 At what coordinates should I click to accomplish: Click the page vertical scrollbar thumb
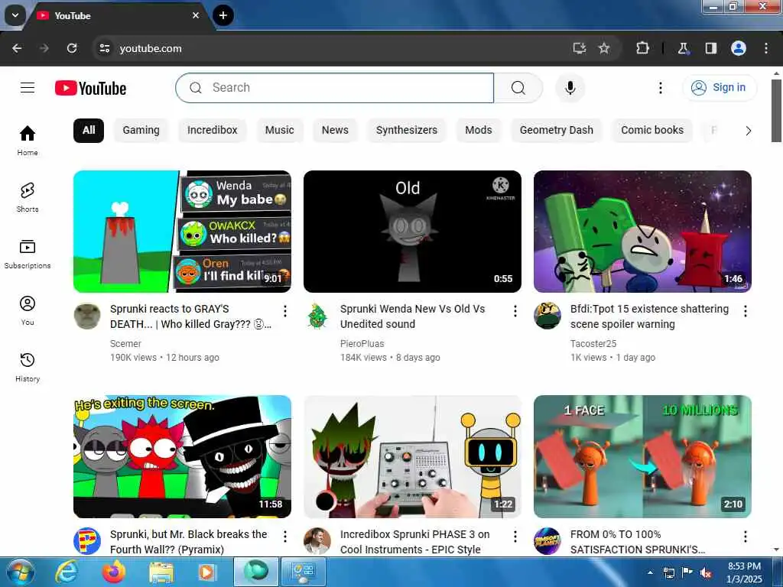click(776, 110)
